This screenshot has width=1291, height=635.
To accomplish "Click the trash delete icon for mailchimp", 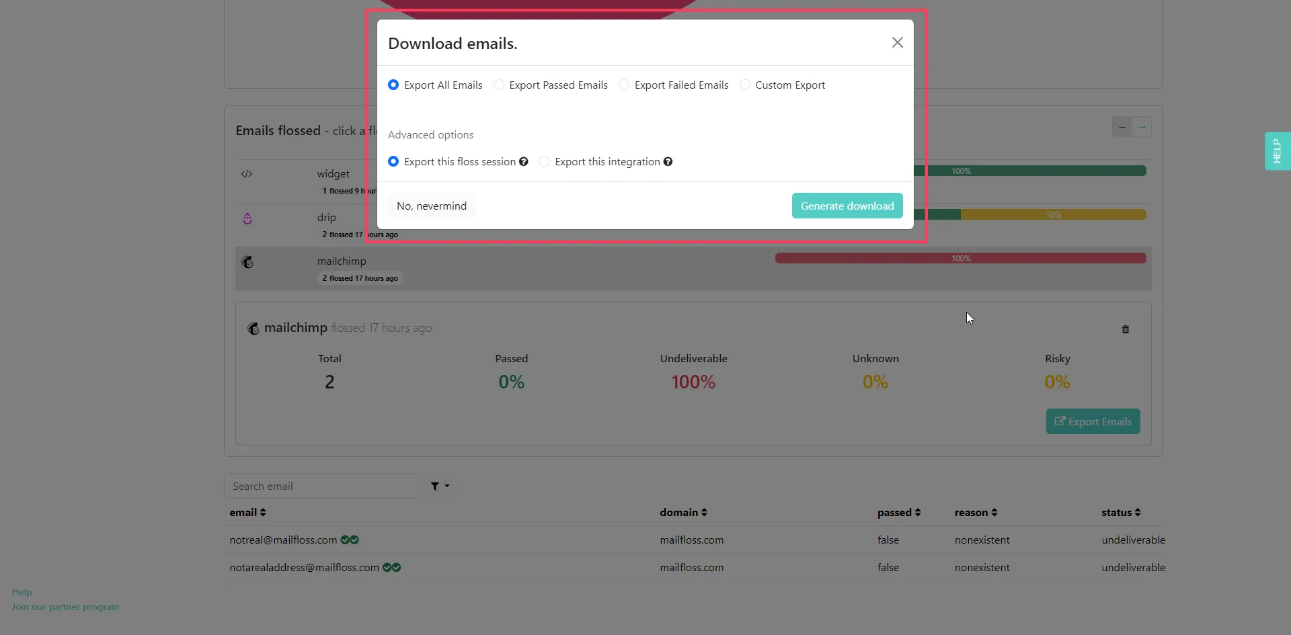I will point(1126,329).
